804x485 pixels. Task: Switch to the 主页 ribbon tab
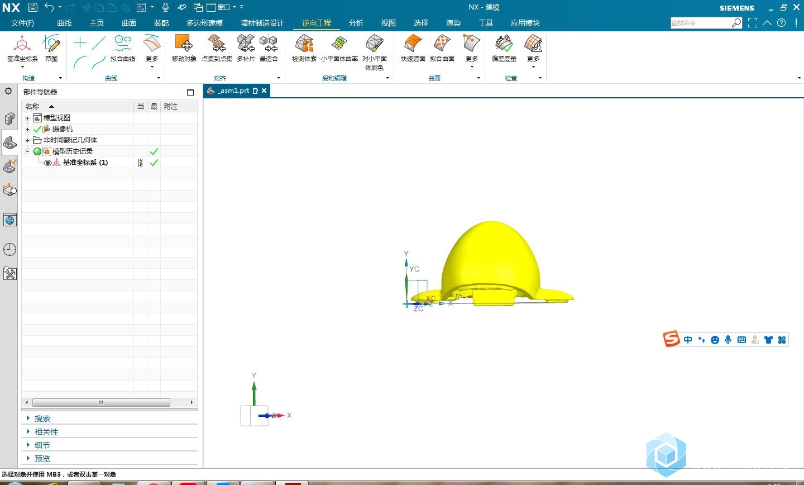[x=97, y=23]
